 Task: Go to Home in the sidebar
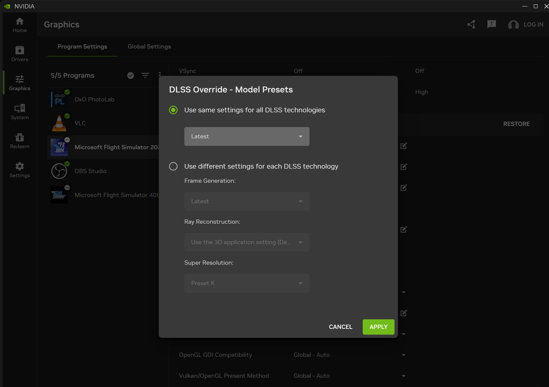[x=20, y=25]
